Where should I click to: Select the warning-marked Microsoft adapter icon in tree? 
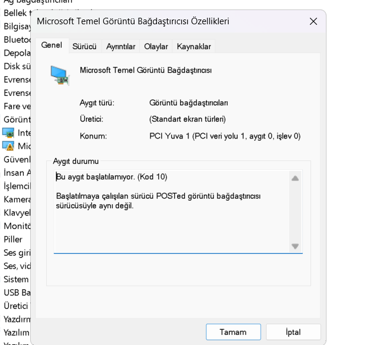(8, 146)
